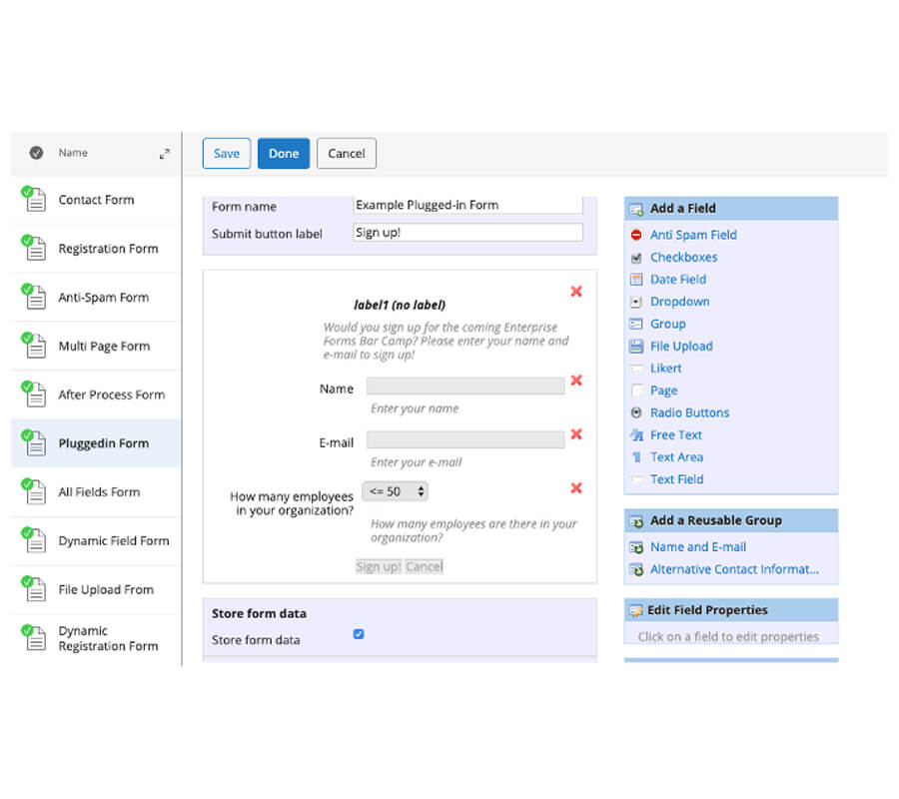Insert Alternative Contact Information reusable group

coord(734,569)
